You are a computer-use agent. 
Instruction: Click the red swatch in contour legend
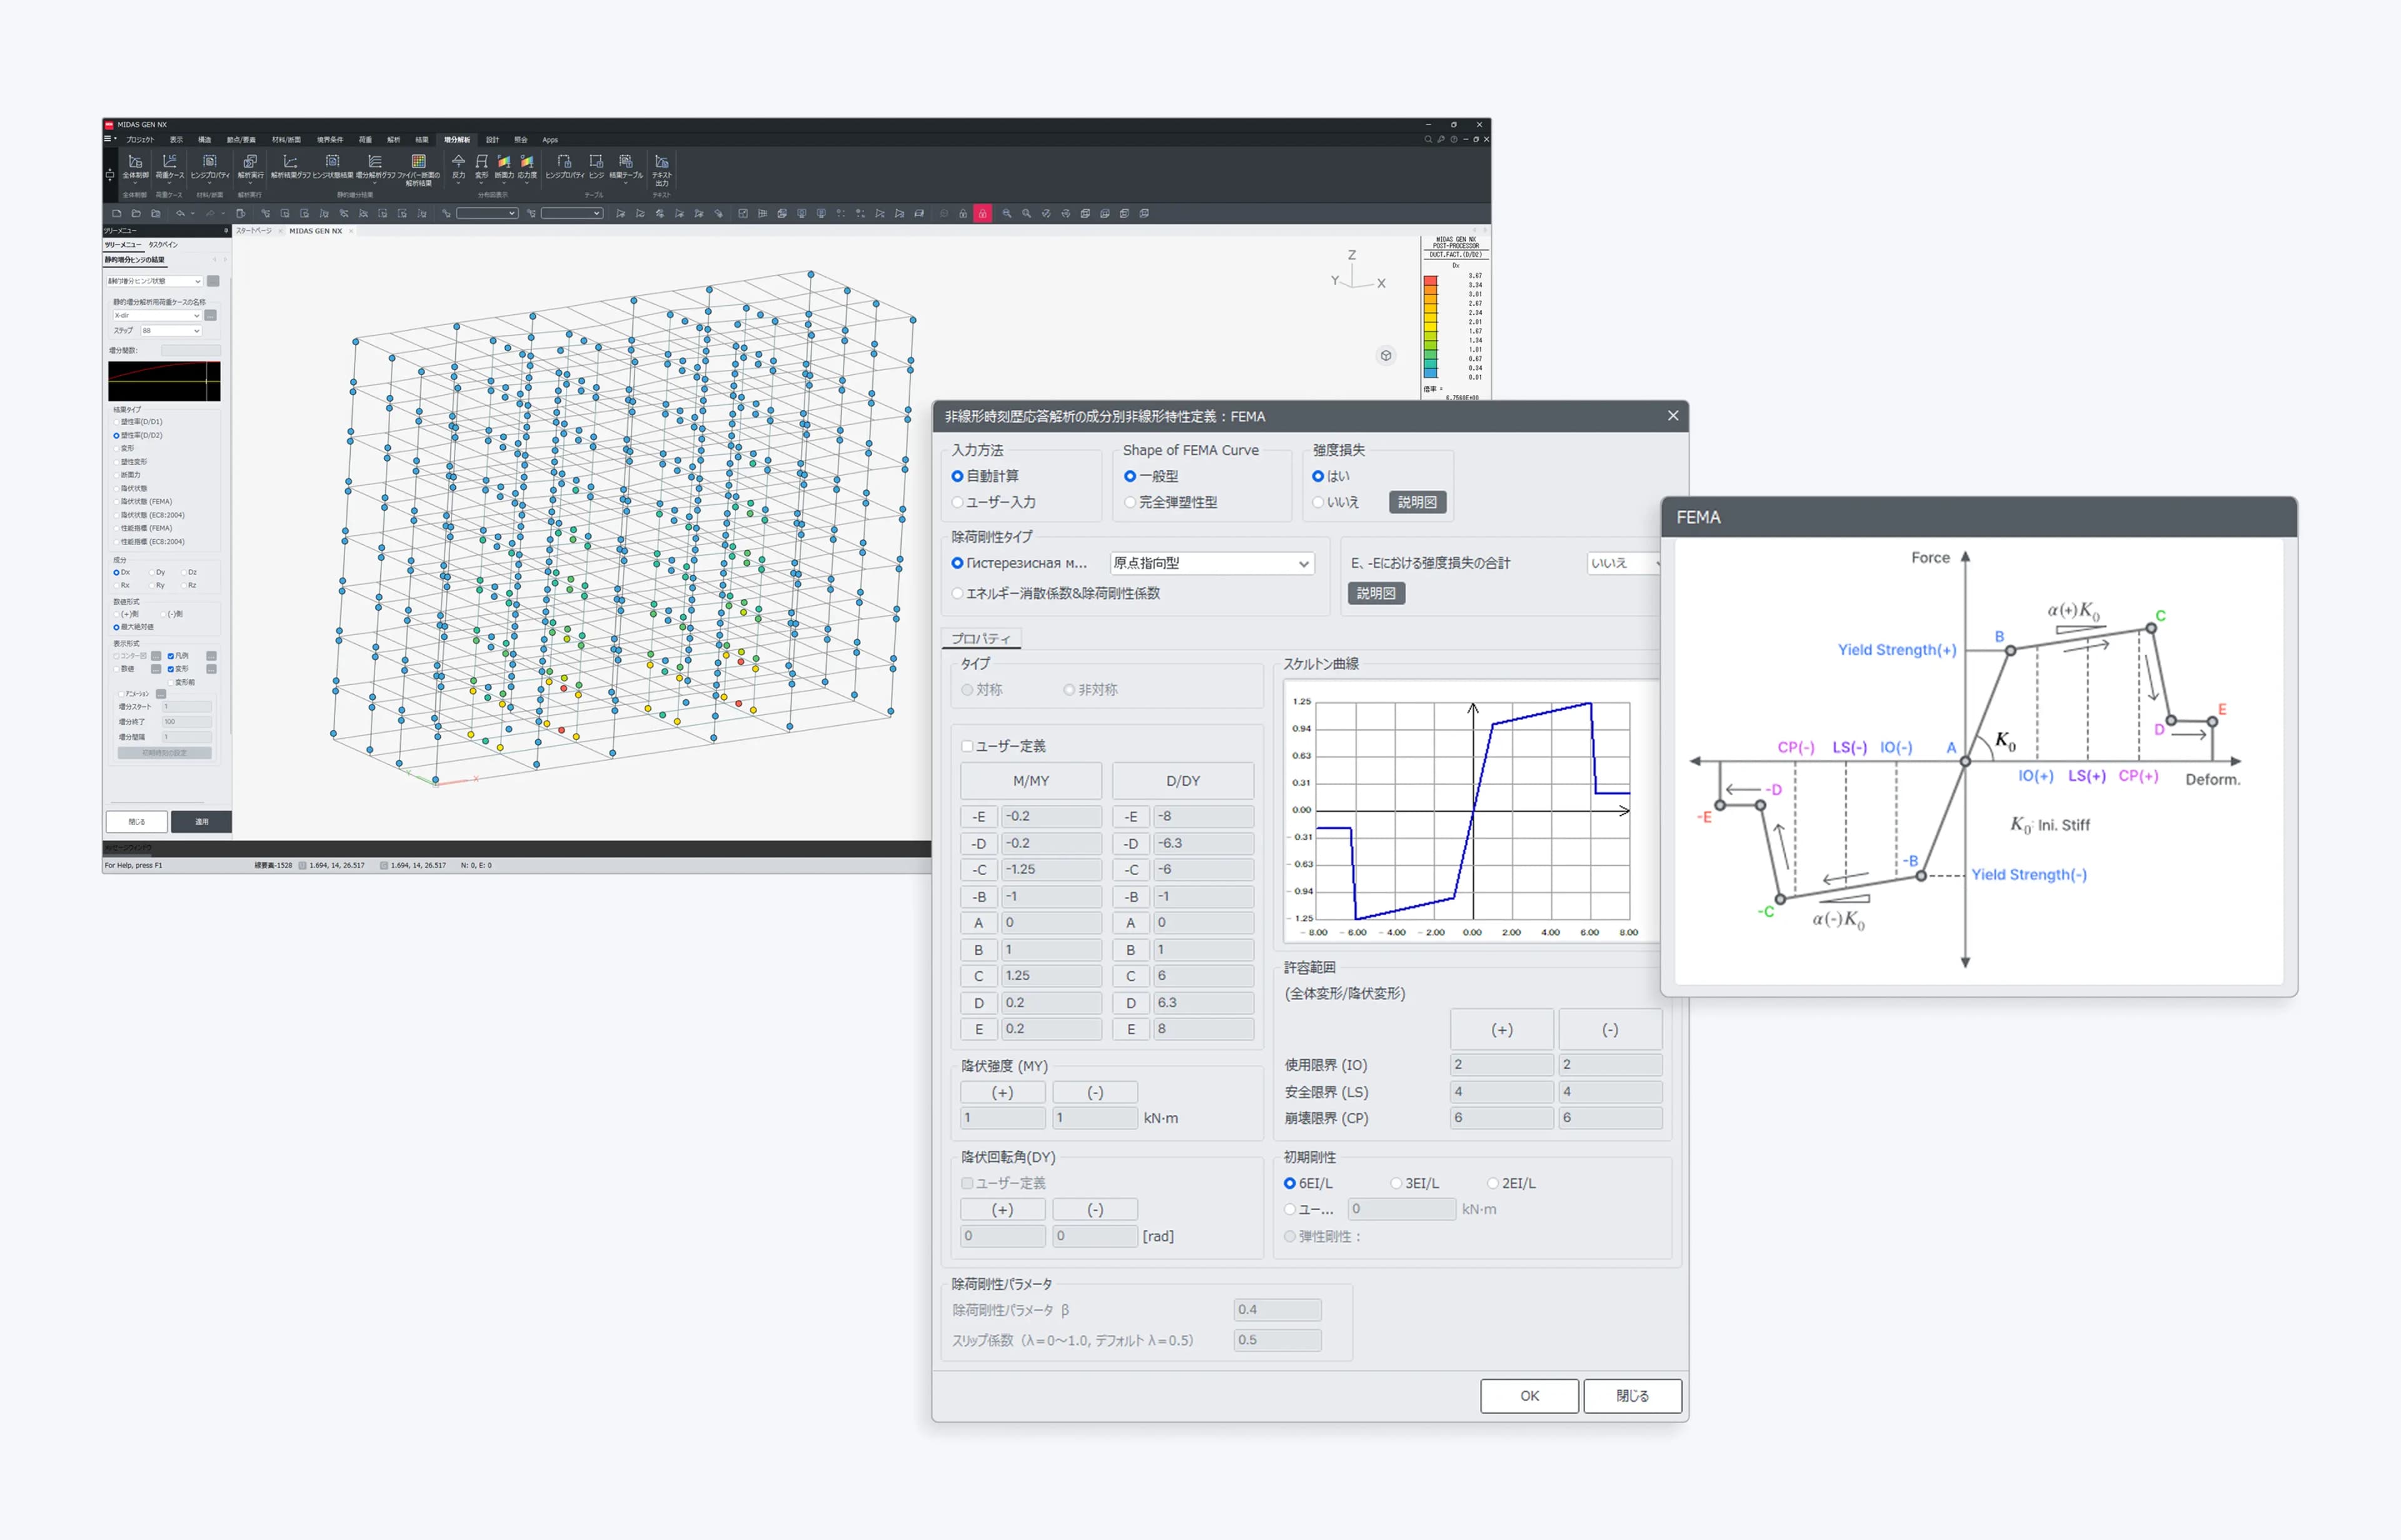1431,281
